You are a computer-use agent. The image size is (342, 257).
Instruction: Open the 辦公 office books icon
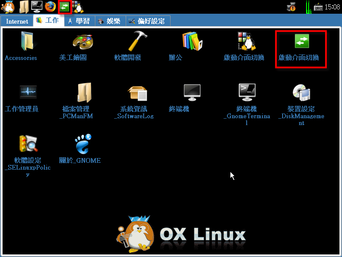pos(192,42)
